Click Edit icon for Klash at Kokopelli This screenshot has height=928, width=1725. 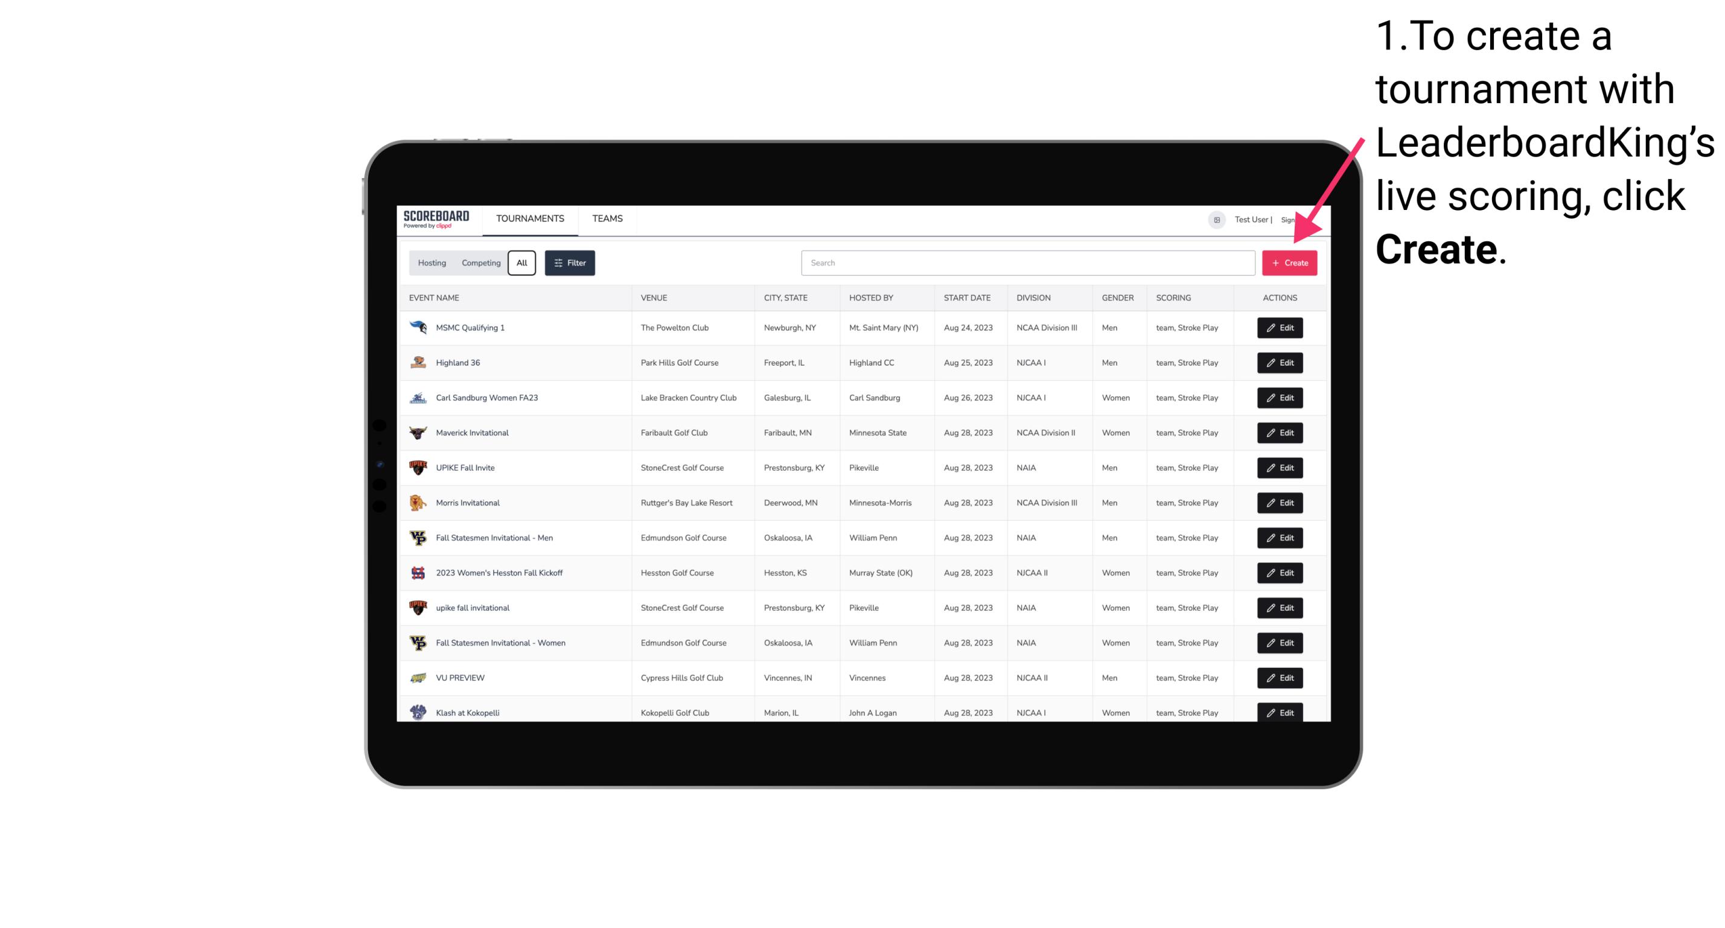pyautogui.click(x=1280, y=712)
